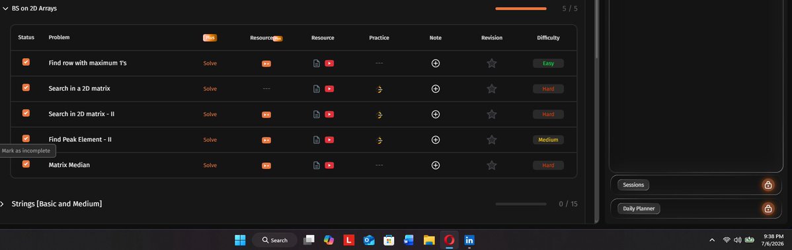Open the volume control in system tray
The width and height of the screenshot is (792, 250).
coord(737,240)
